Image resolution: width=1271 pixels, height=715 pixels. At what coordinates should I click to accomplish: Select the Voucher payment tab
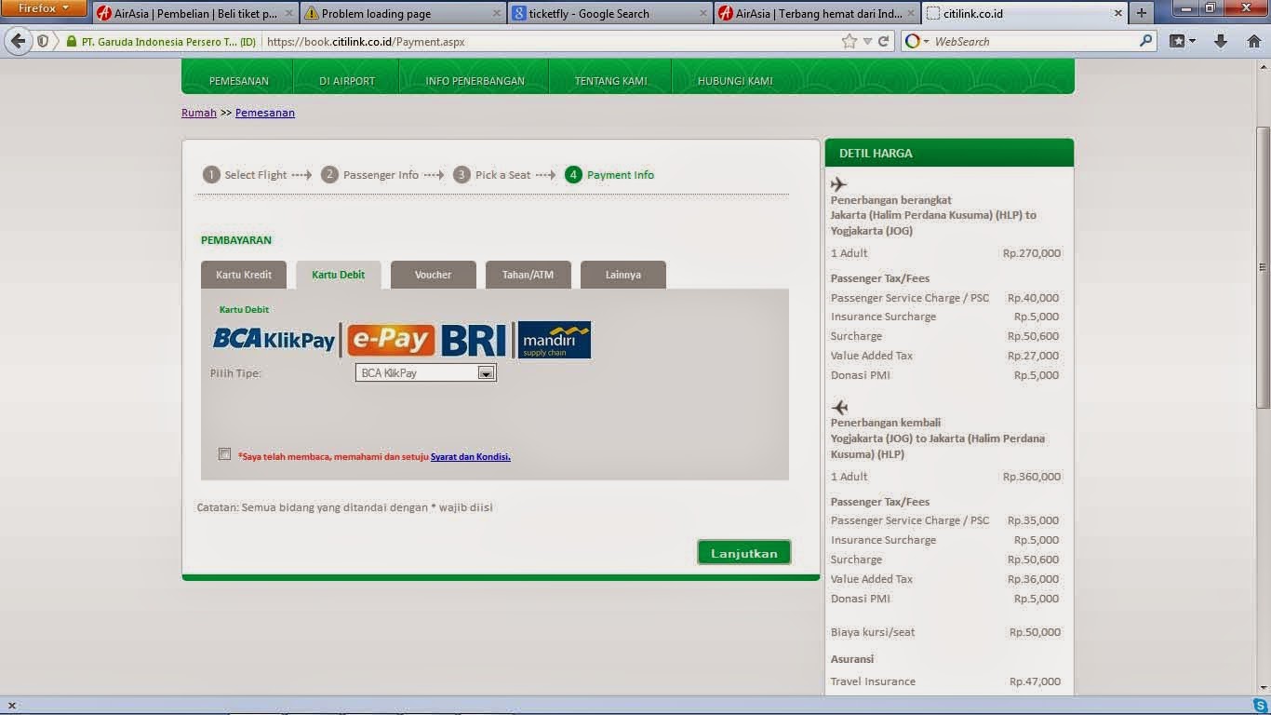[434, 275]
